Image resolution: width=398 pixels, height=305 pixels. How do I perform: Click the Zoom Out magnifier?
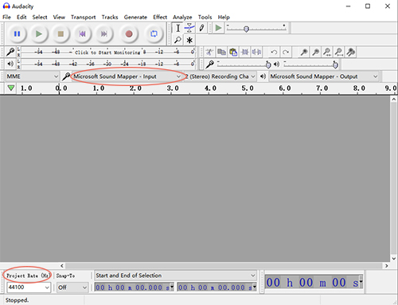click(x=316, y=52)
